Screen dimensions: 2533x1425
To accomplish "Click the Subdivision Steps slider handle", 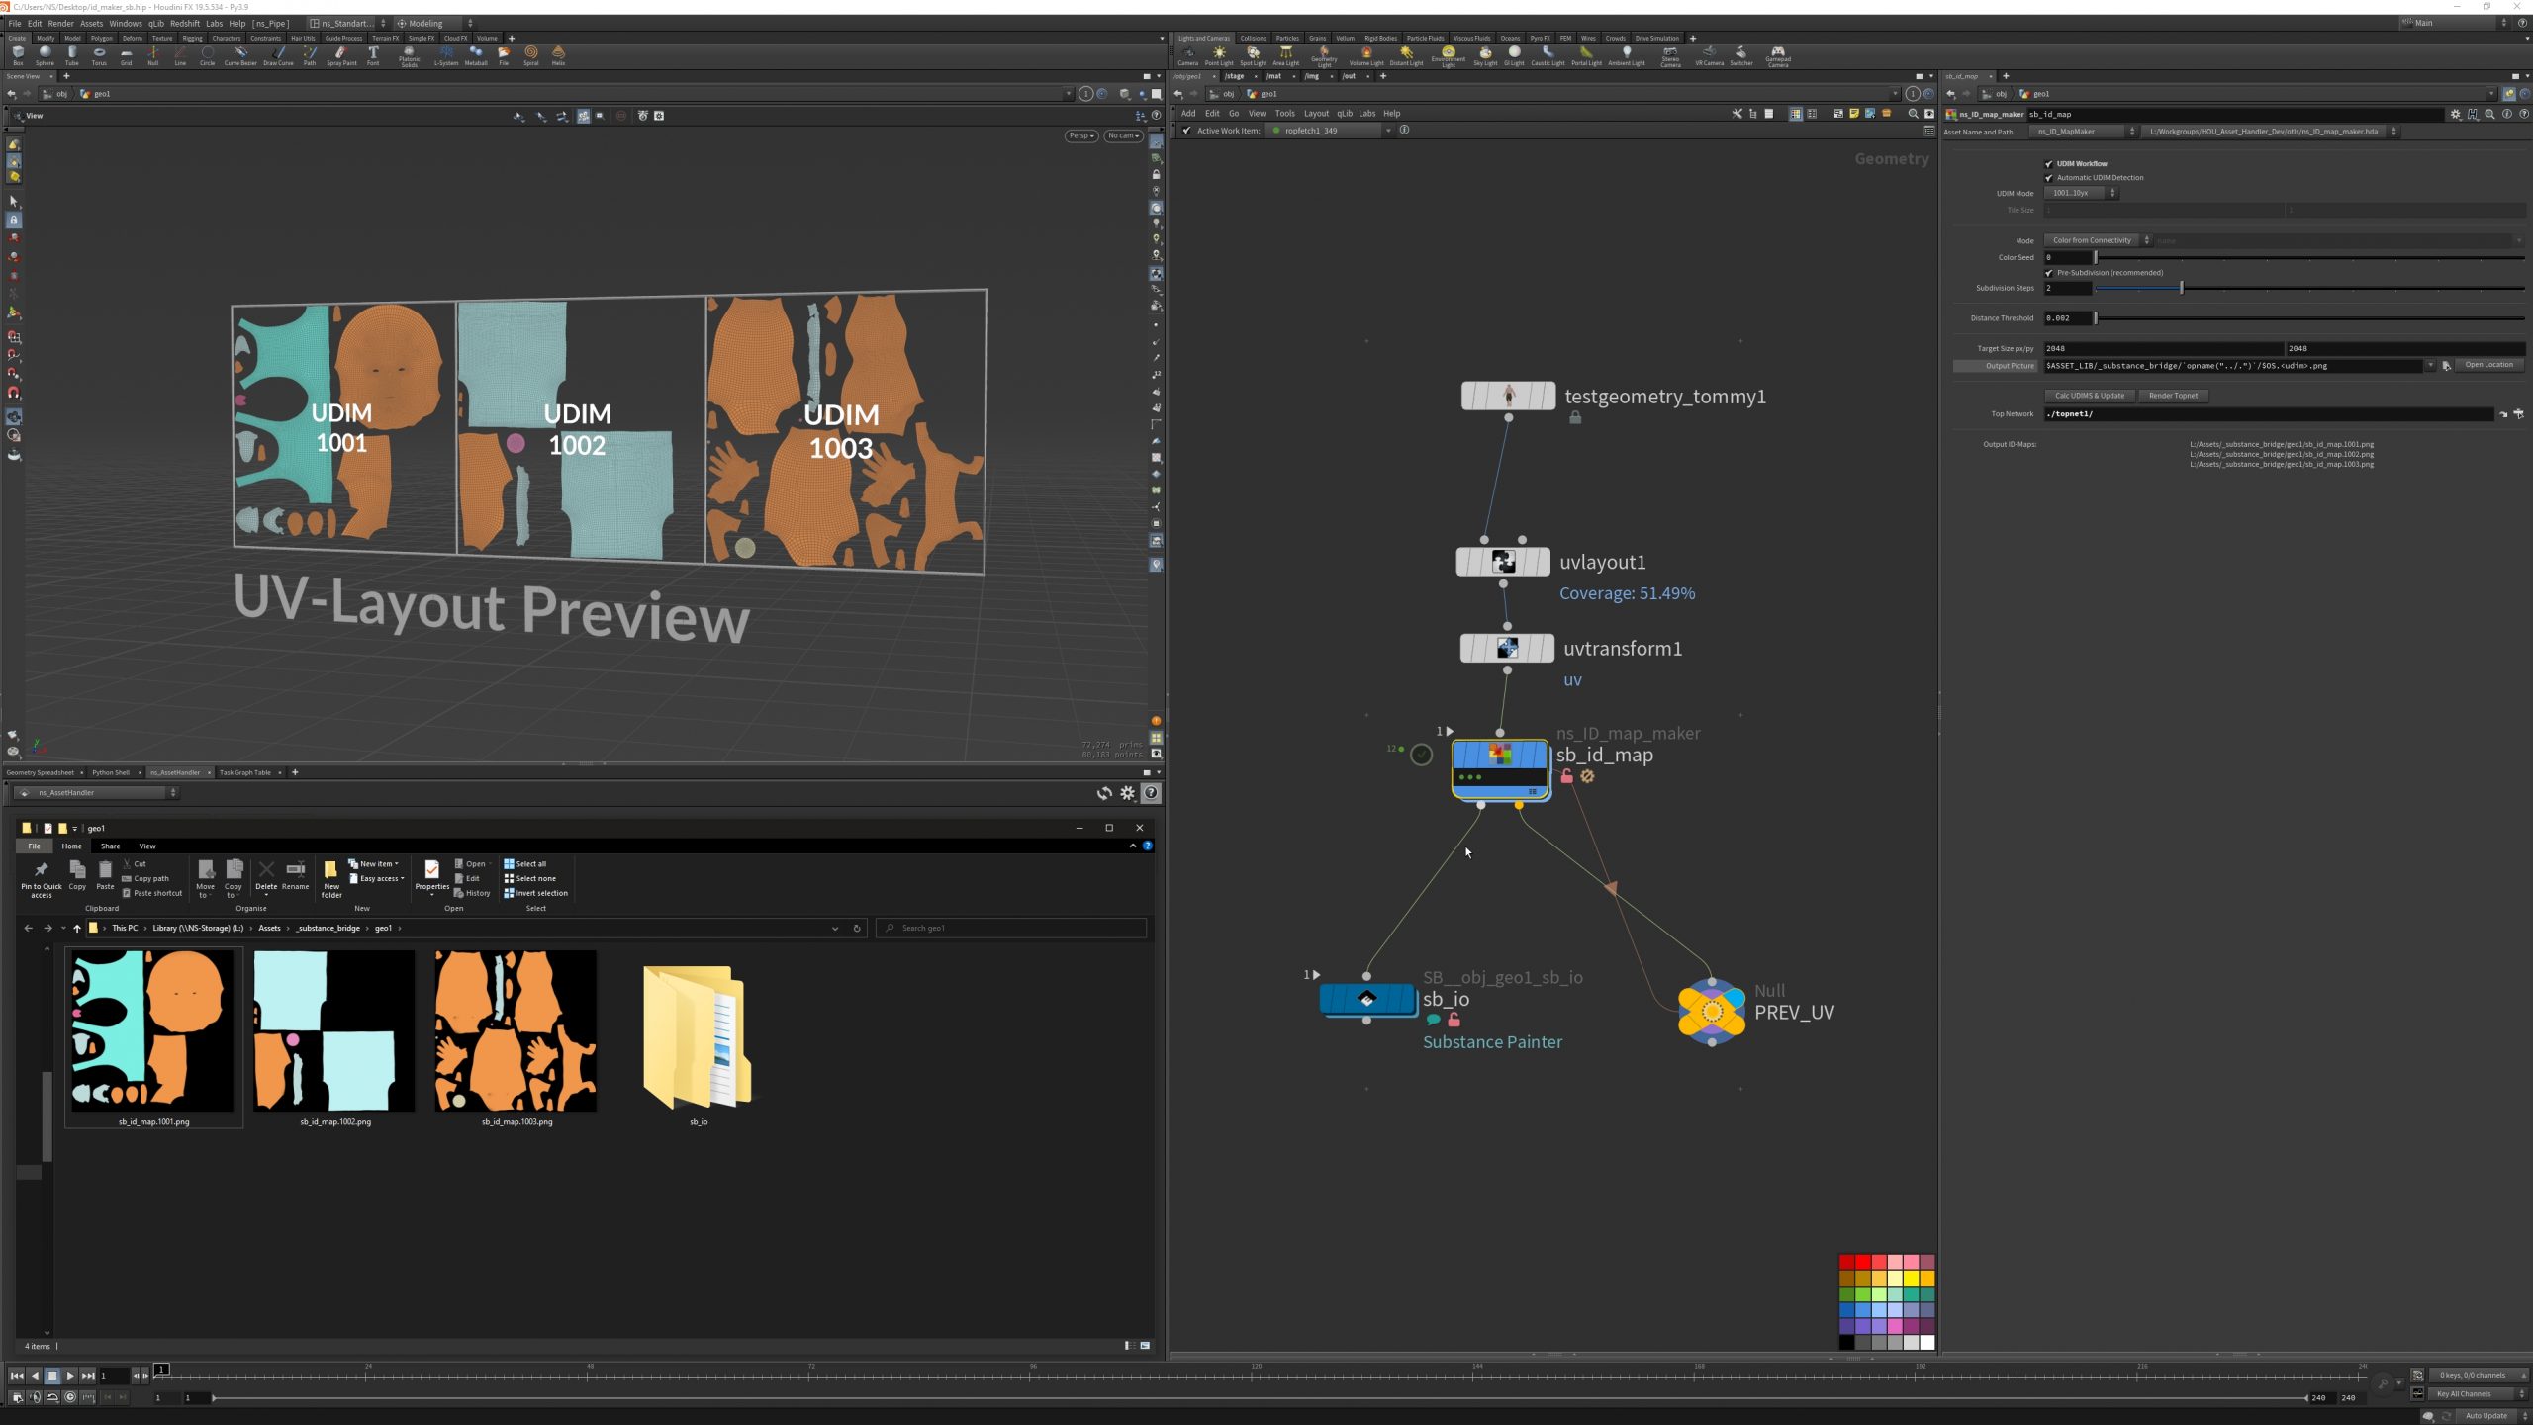I will pyautogui.click(x=2181, y=288).
